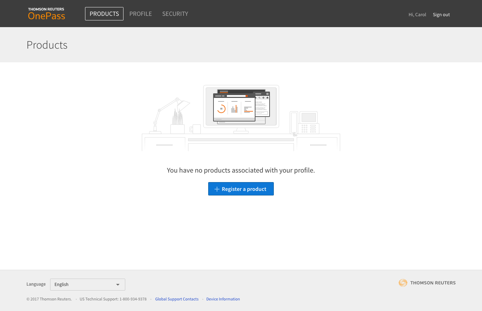The image size is (482, 311).
Task: Click the bar chart graphic on monitor
Action: 234,109
